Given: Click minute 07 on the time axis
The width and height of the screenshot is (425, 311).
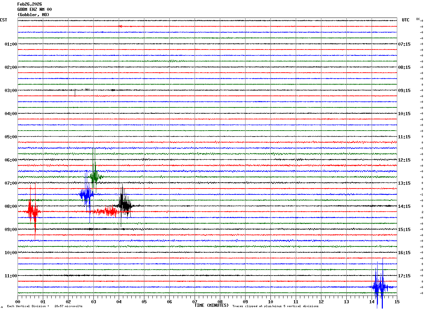Looking at the screenshot, I should pos(195,302).
